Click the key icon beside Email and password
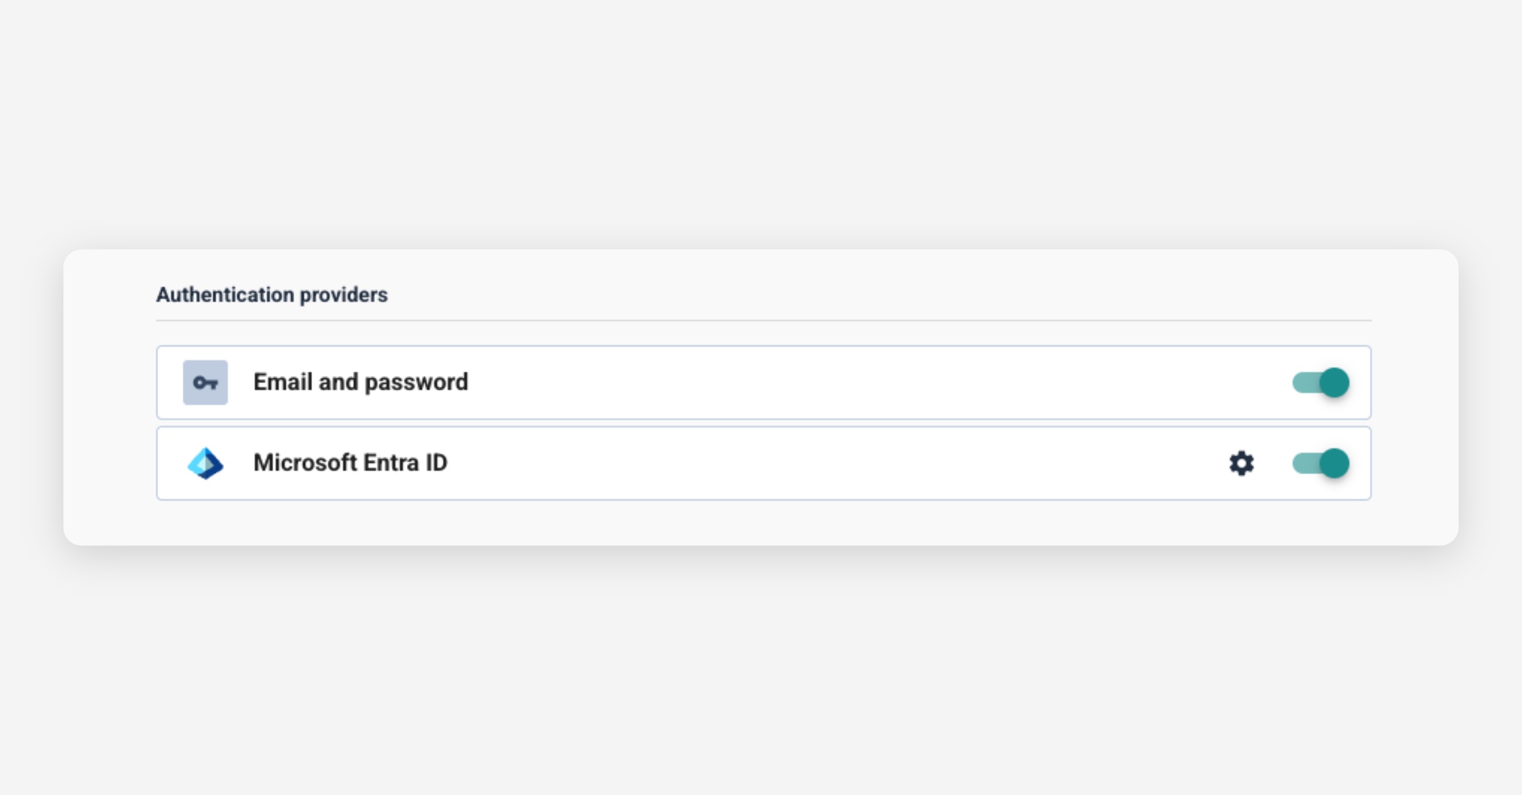Screen dimensions: 1522x795 click(205, 382)
